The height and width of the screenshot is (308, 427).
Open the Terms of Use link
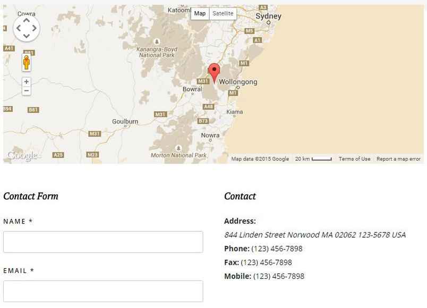click(x=354, y=159)
